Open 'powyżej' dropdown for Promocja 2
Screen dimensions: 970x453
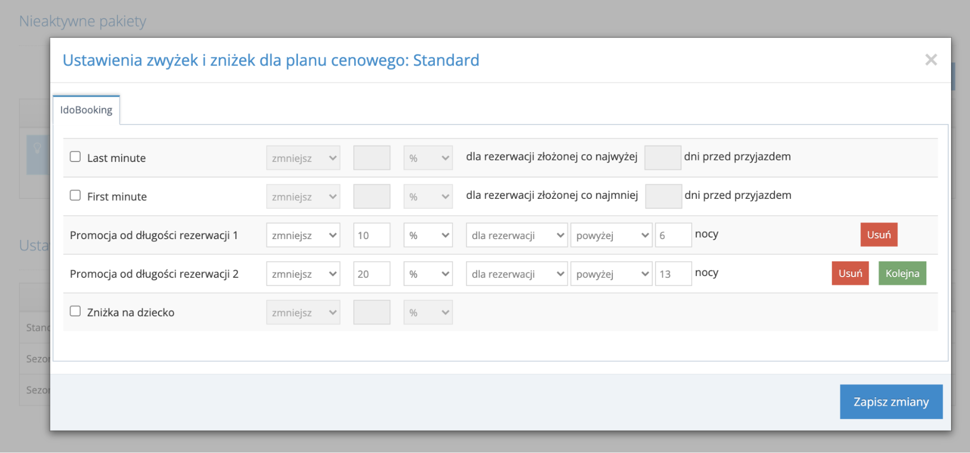611,274
